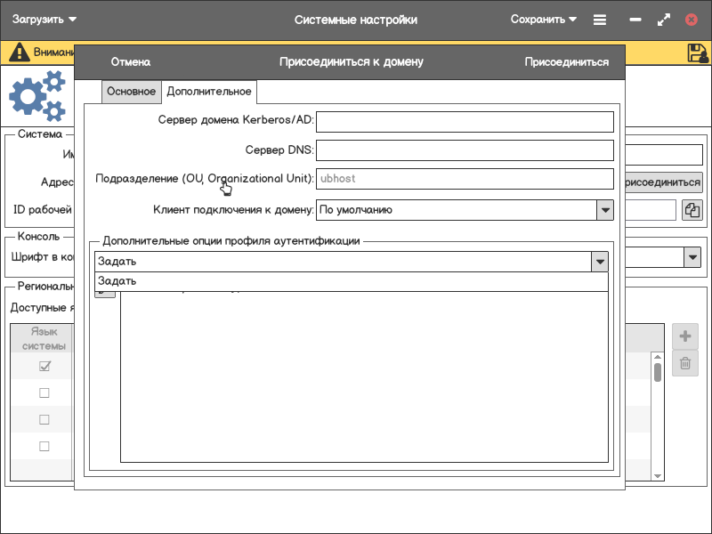Switch to the Основное tab

(131, 92)
